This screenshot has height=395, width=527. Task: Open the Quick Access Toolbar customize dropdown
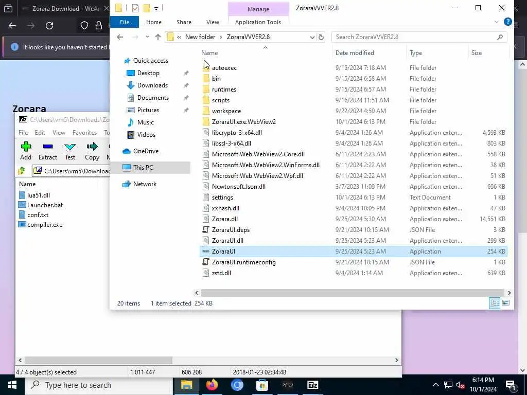point(156,8)
